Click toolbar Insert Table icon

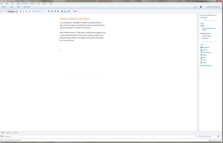[68, 11]
